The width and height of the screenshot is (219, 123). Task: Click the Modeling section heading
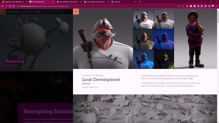click(x=14, y=61)
